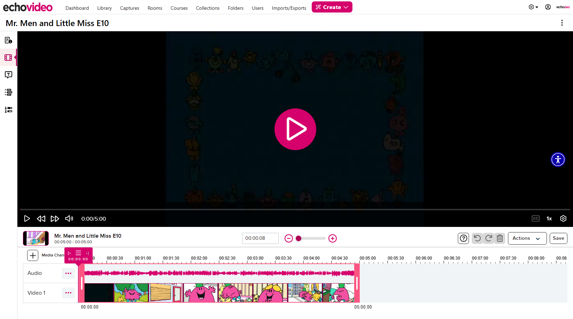The image size is (573, 319).
Task: Open the transcript sidebar icon
Action: point(8,75)
